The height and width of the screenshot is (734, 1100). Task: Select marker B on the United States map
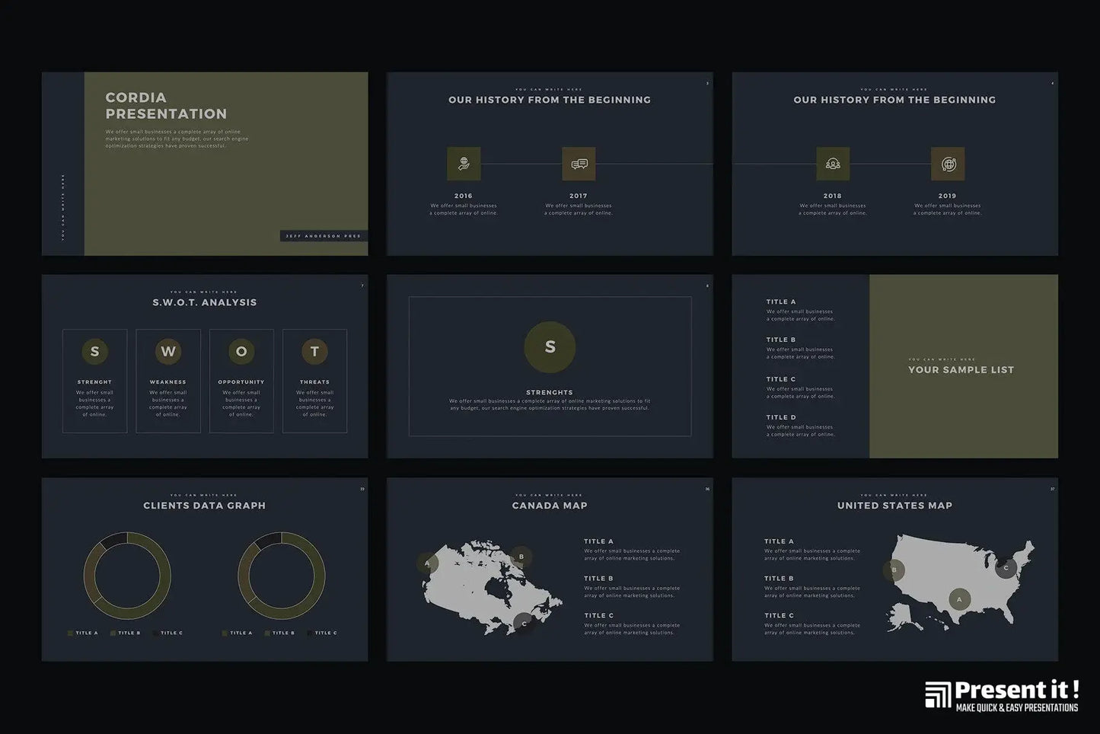(894, 570)
